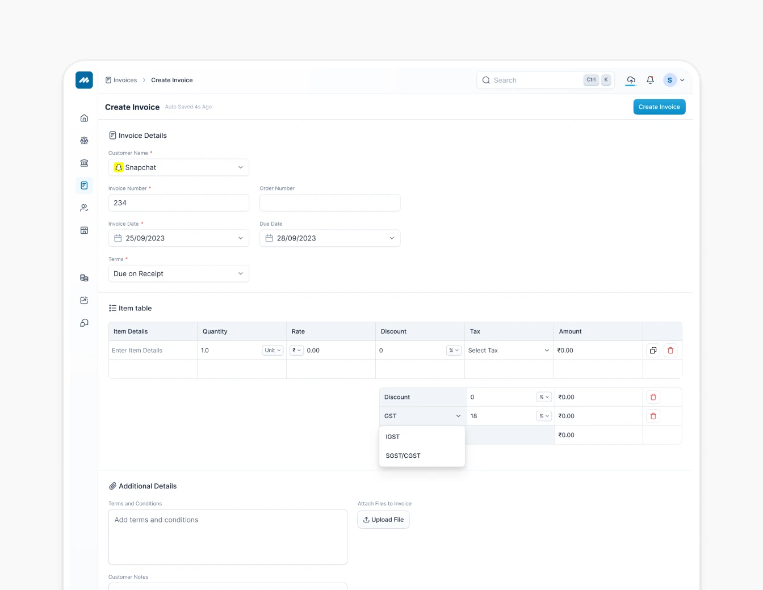Expand the Terms dropdown Due on Receipt
The width and height of the screenshot is (763, 590).
(178, 273)
